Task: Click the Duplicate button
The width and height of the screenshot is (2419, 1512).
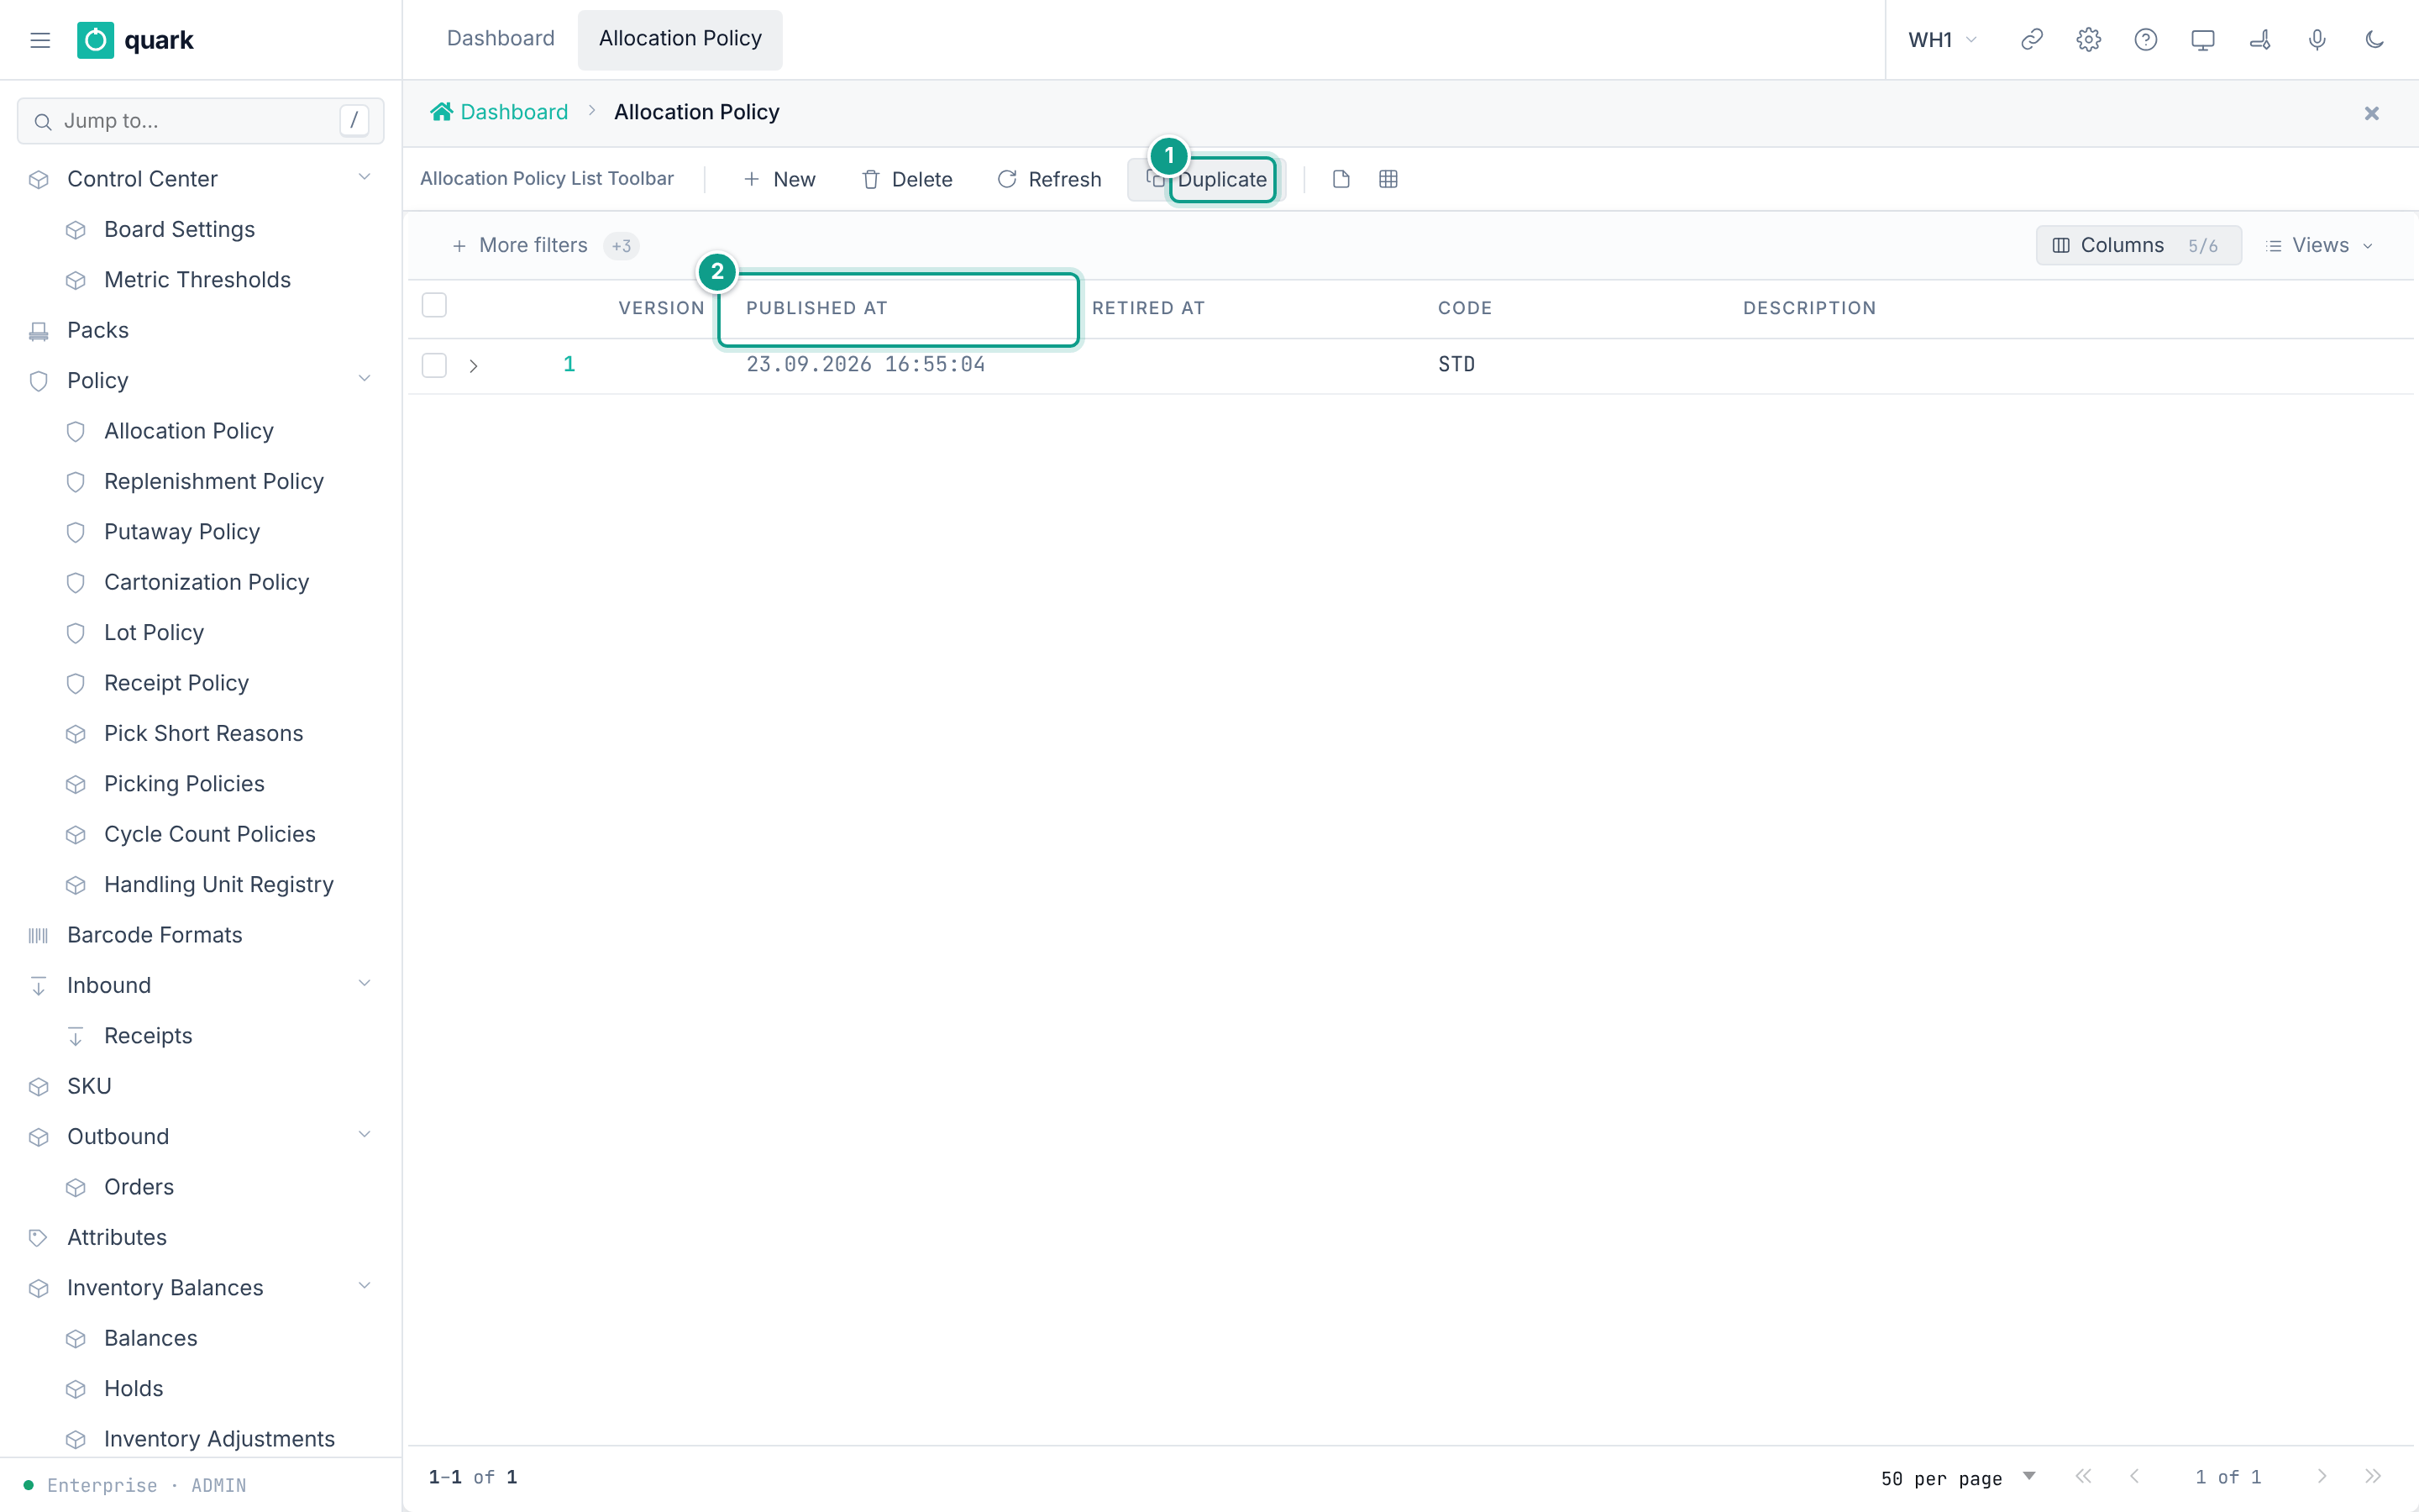Action: pos(1206,179)
